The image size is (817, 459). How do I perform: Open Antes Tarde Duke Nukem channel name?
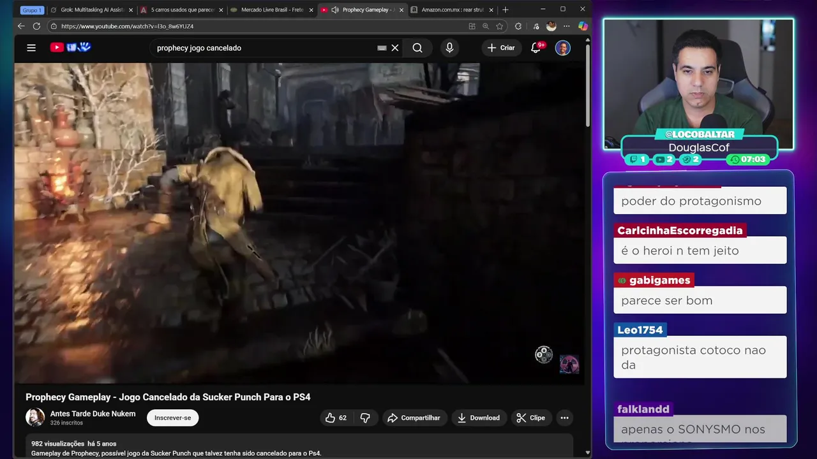(x=93, y=414)
